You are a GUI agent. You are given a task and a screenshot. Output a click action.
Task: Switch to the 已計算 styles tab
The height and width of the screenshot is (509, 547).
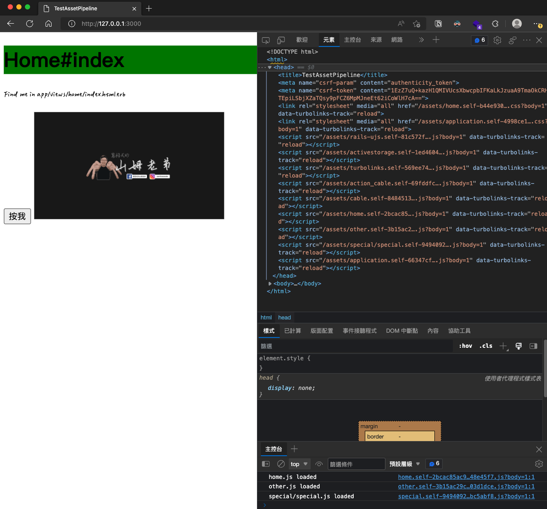[293, 331]
